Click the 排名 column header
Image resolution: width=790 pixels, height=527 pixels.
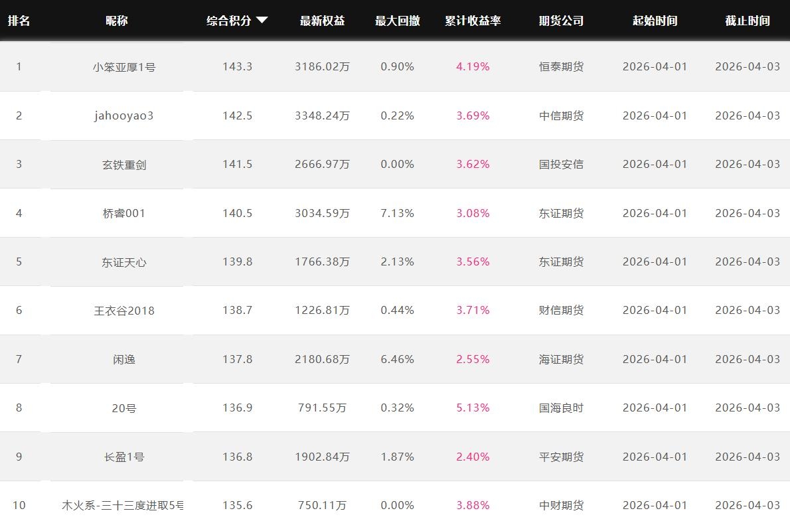click(x=19, y=21)
